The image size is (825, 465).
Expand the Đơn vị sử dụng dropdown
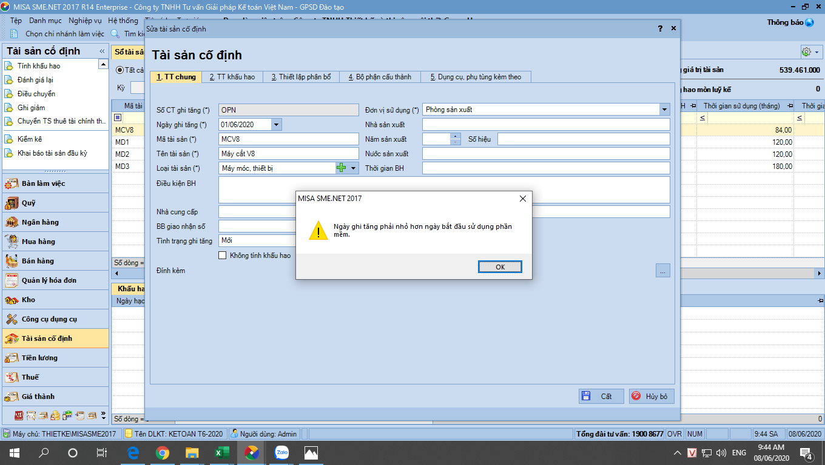(665, 110)
